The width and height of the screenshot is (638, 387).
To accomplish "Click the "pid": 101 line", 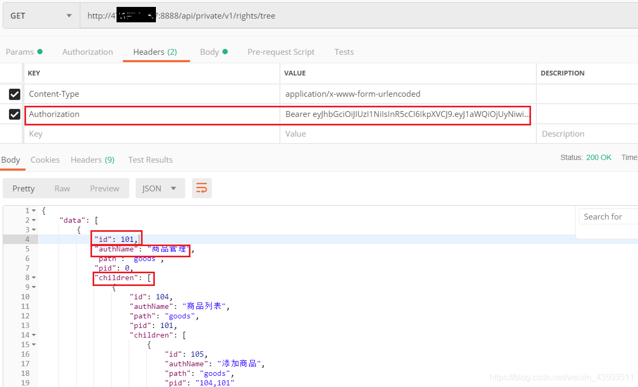I will (x=153, y=326).
